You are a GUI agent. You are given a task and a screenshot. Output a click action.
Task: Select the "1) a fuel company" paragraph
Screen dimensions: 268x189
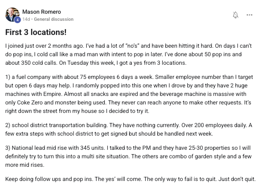click(129, 94)
